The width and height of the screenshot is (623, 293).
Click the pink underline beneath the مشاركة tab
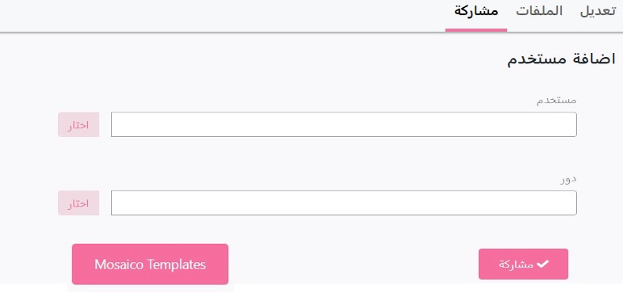tap(476, 30)
